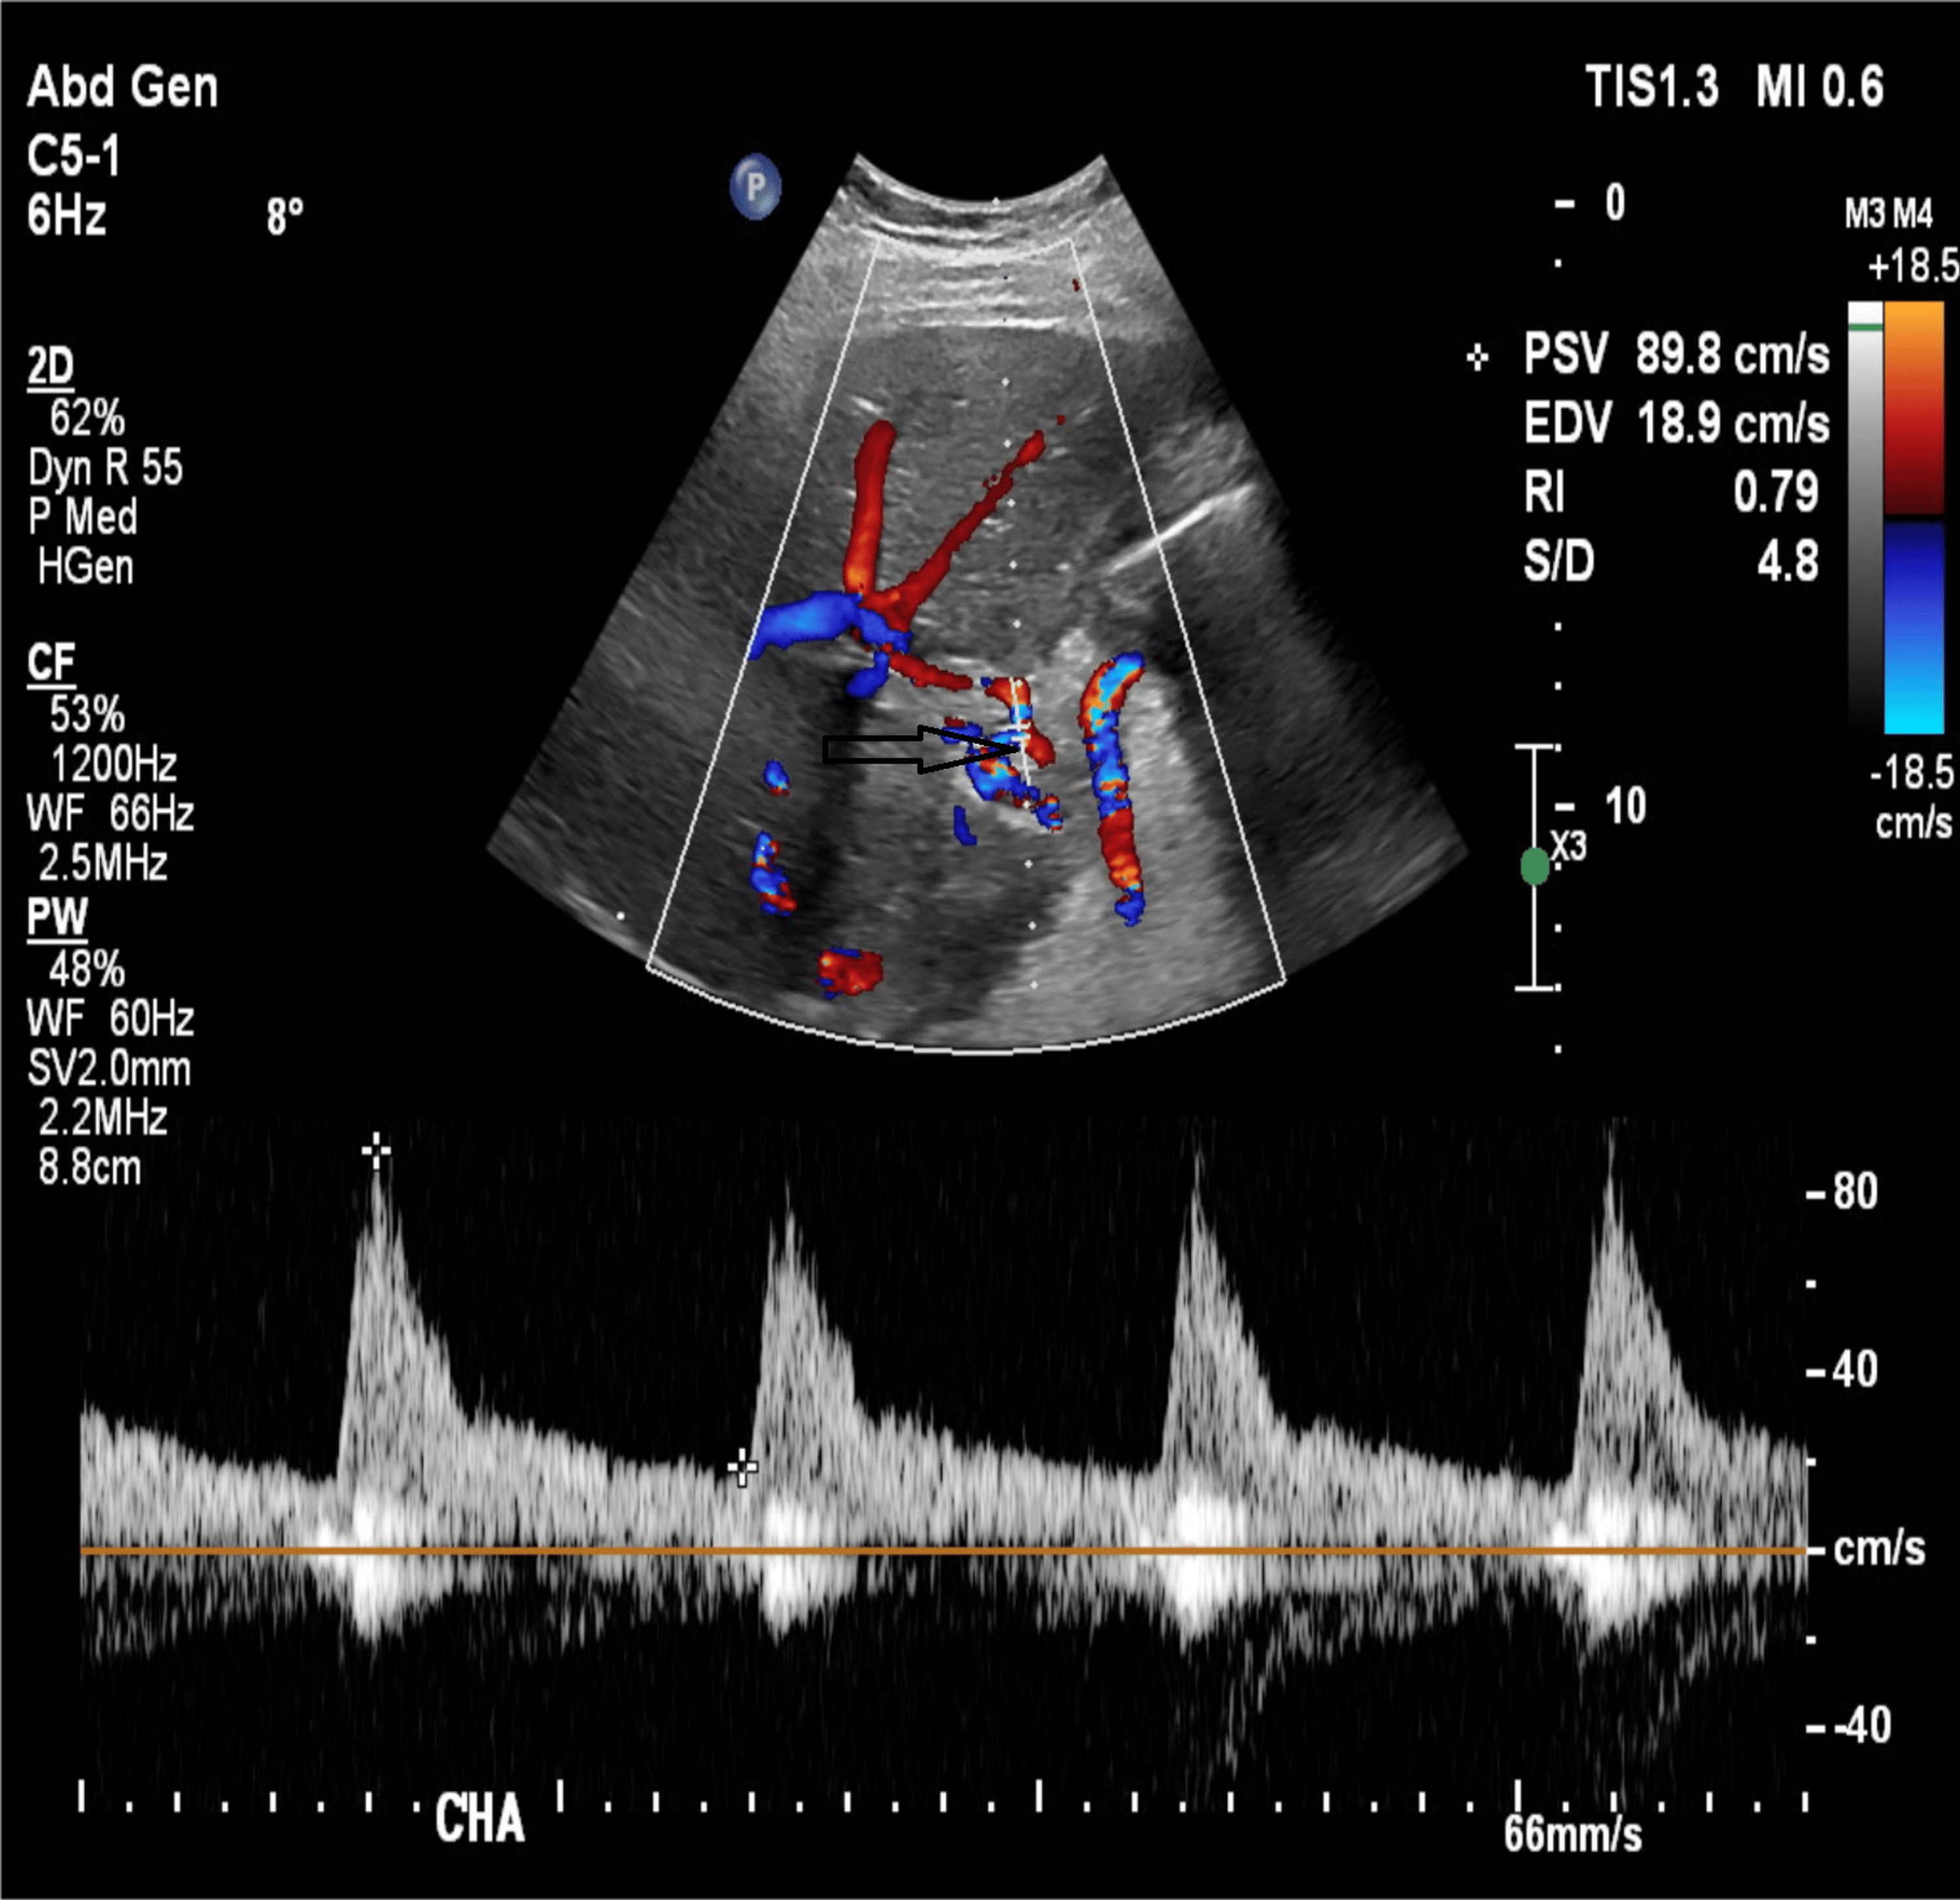The width and height of the screenshot is (1960, 1900).
Task: Click the EDV 18.9 cm/s measurement
Action: tap(1676, 423)
